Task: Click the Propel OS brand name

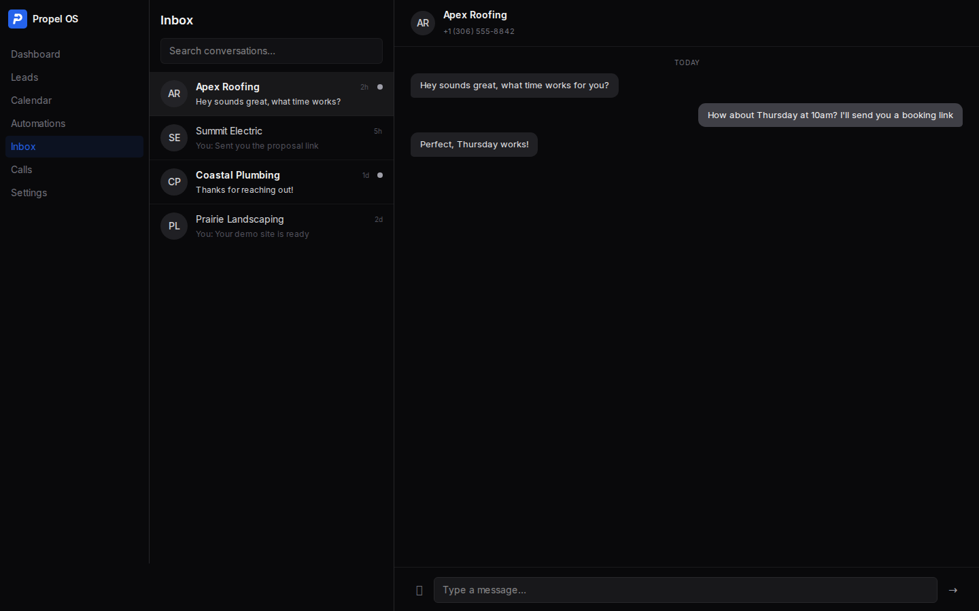Action: [x=55, y=19]
